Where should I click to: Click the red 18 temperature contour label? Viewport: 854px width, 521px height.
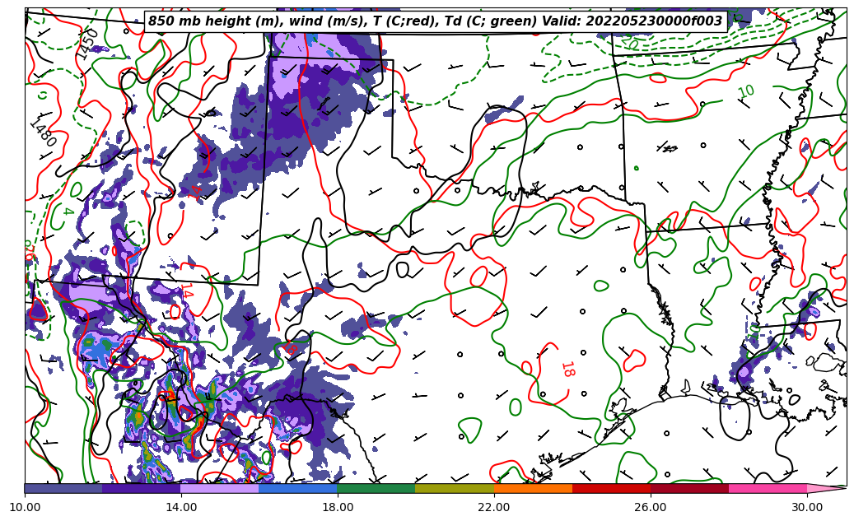(567, 369)
